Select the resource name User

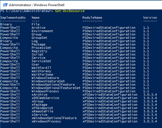[36, 64]
